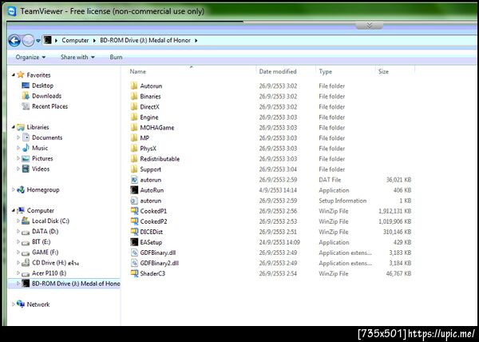The image size is (479, 342).
Task: Select the AutoRun application icon
Action: (x=134, y=190)
